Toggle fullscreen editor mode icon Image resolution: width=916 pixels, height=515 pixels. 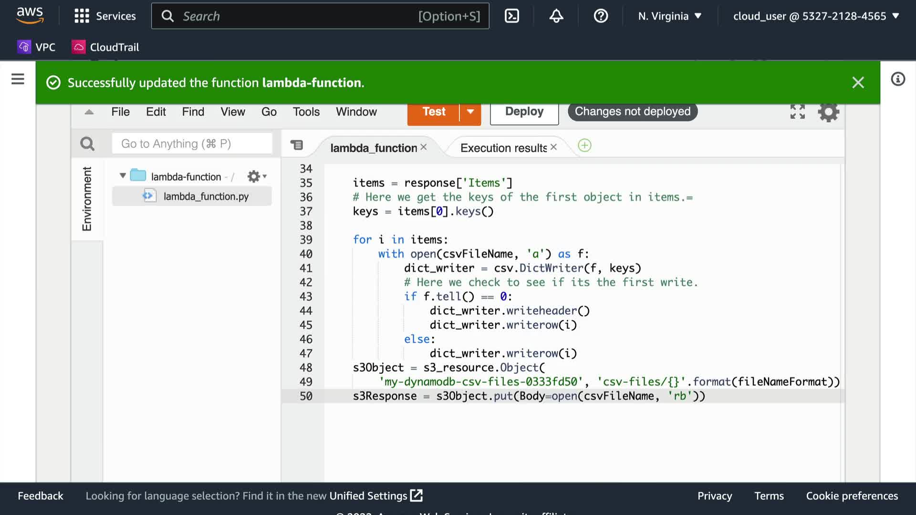[x=797, y=112]
